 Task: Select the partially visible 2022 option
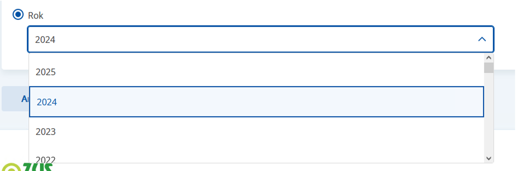click(46, 159)
